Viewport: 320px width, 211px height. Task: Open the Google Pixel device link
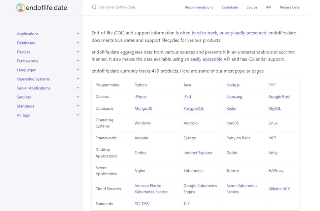279,97
